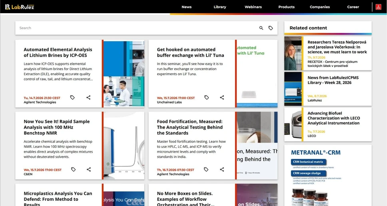Click date We, 15.7.2026 17:00 CEST on Lil' Tuna card
The height and width of the screenshot is (206, 387).
coord(176,98)
